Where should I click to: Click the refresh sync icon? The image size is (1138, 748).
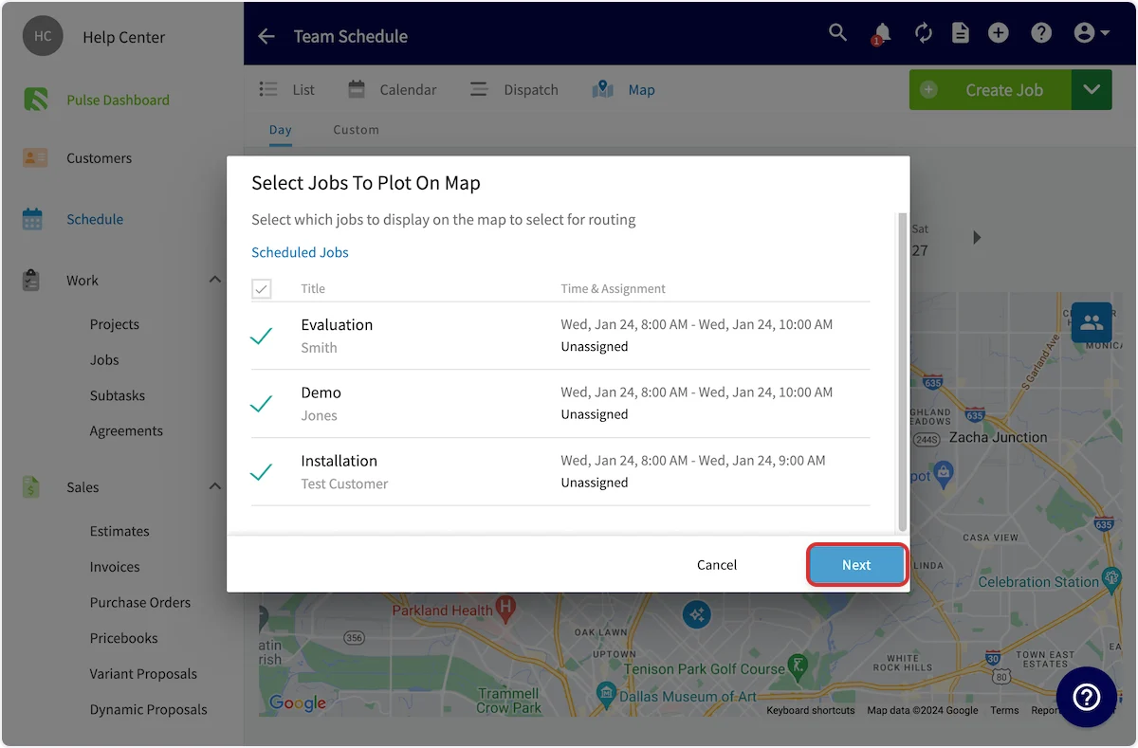point(923,33)
